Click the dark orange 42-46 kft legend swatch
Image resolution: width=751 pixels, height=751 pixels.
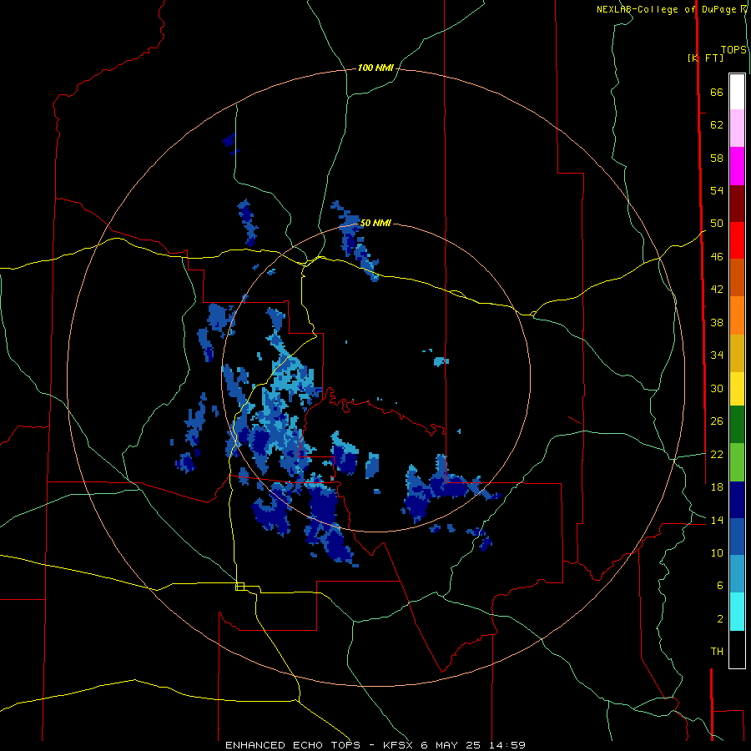[737, 278]
